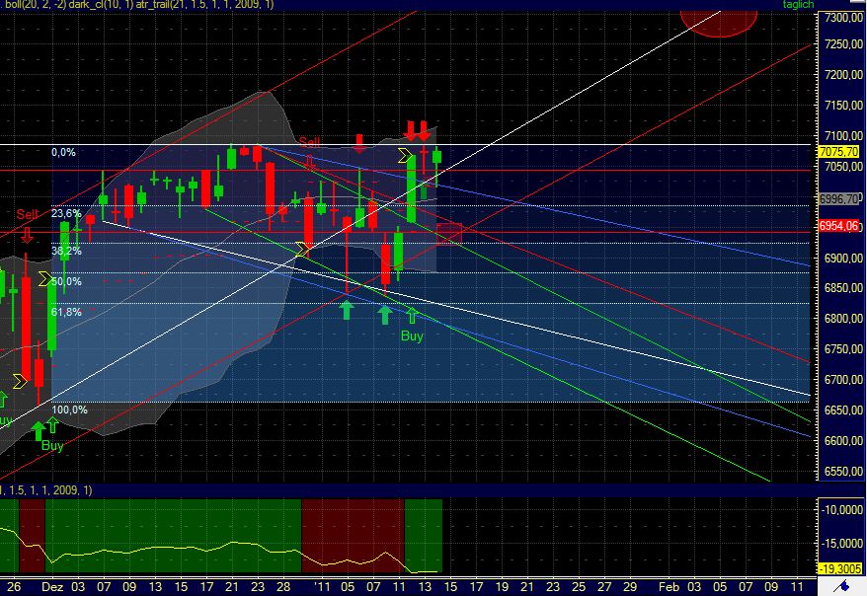Select the yellow chevron marker near the 6700 level
The width and height of the screenshot is (867, 596).
click(20, 381)
